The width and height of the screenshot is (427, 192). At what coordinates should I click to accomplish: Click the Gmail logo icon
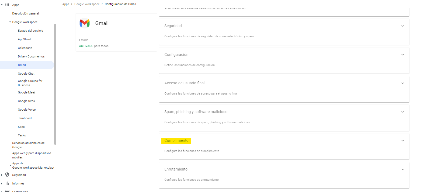click(85, 23)
